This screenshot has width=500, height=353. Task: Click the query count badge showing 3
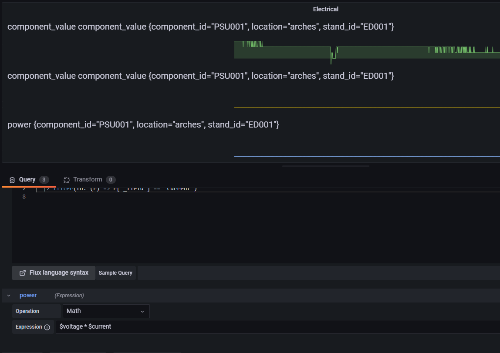click(45, 179)
